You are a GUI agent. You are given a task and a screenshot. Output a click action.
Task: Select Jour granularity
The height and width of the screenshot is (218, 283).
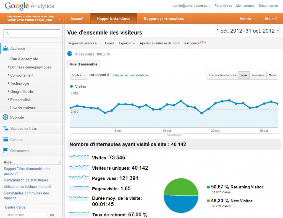coord(244,75)
